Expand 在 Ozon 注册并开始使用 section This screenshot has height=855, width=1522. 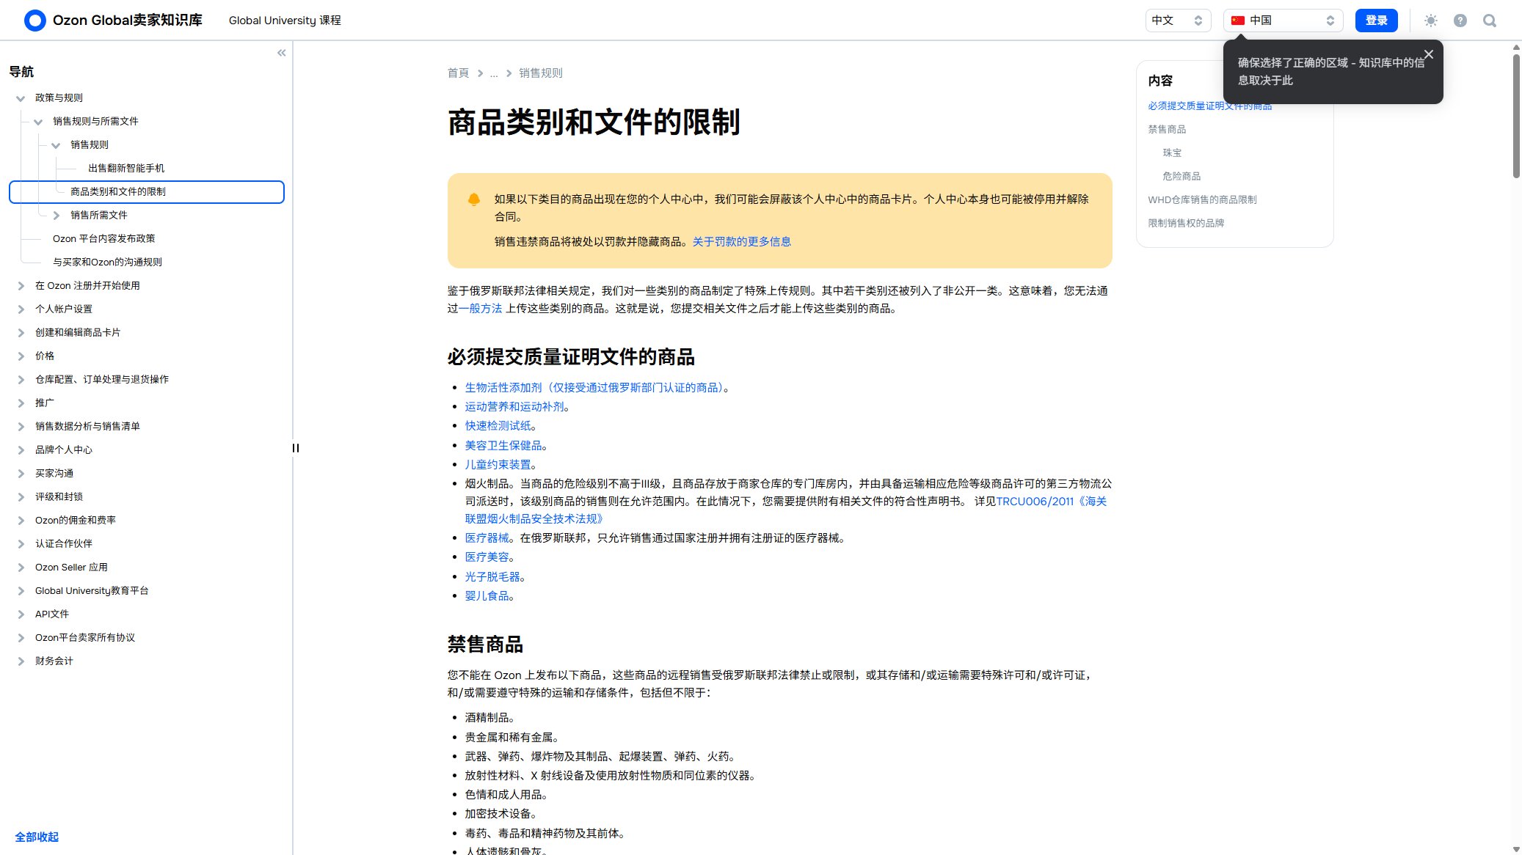[21, 286]
